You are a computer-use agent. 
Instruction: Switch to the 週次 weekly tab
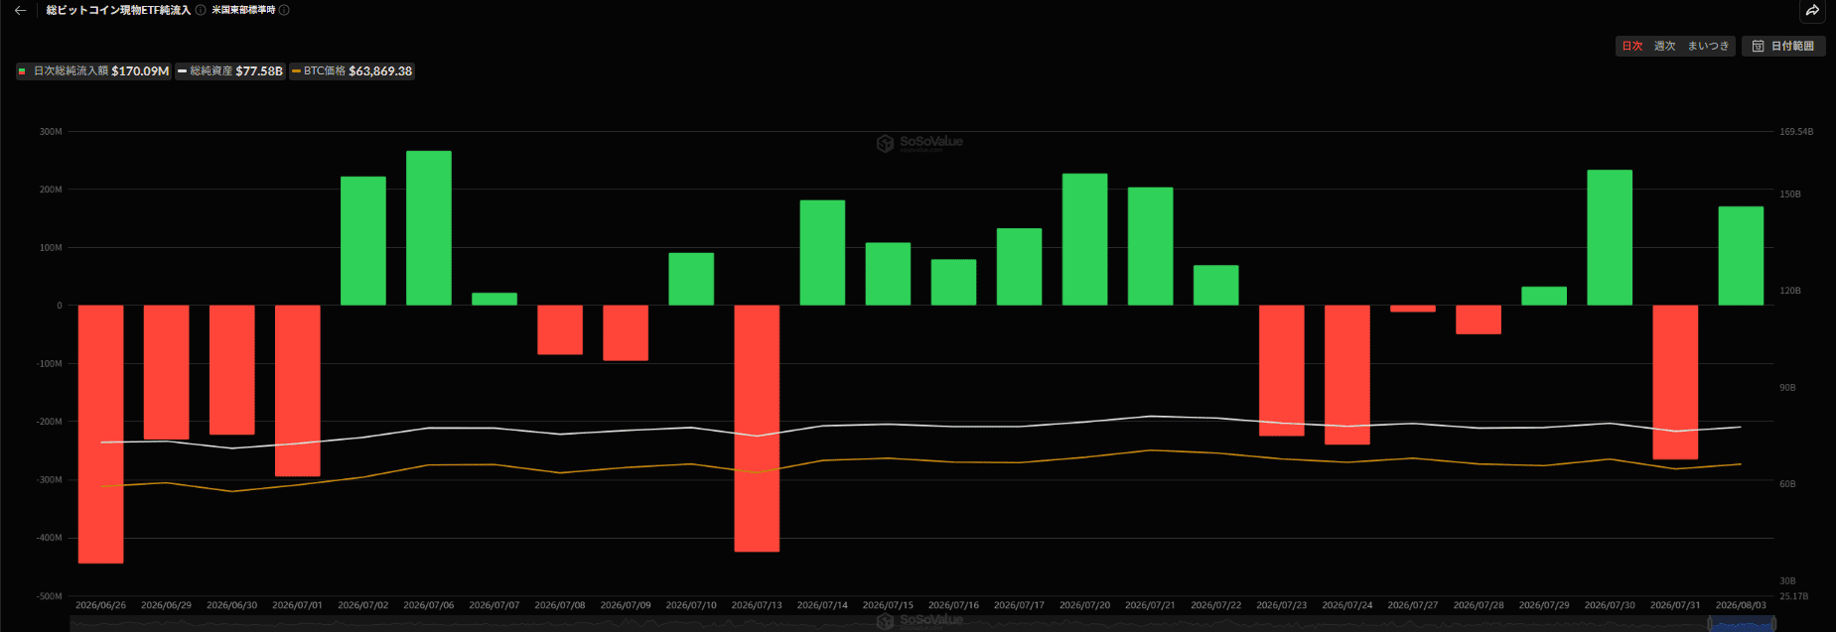pos(1664,46)
